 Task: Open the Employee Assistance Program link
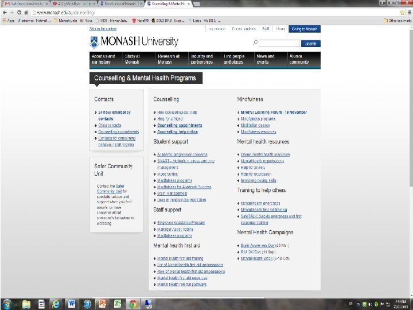(181, 223)
